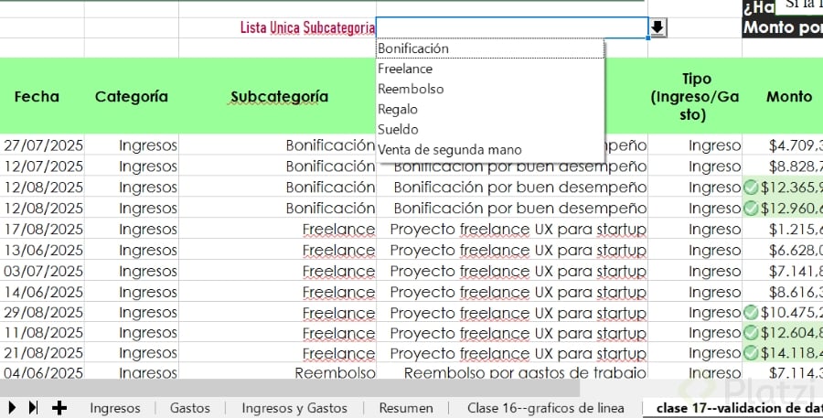Select Regalo in the dropdown list
This screenshot has width=823, height=418.
pos(490,109)
